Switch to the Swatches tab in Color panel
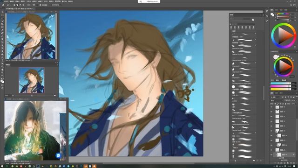 277,10
